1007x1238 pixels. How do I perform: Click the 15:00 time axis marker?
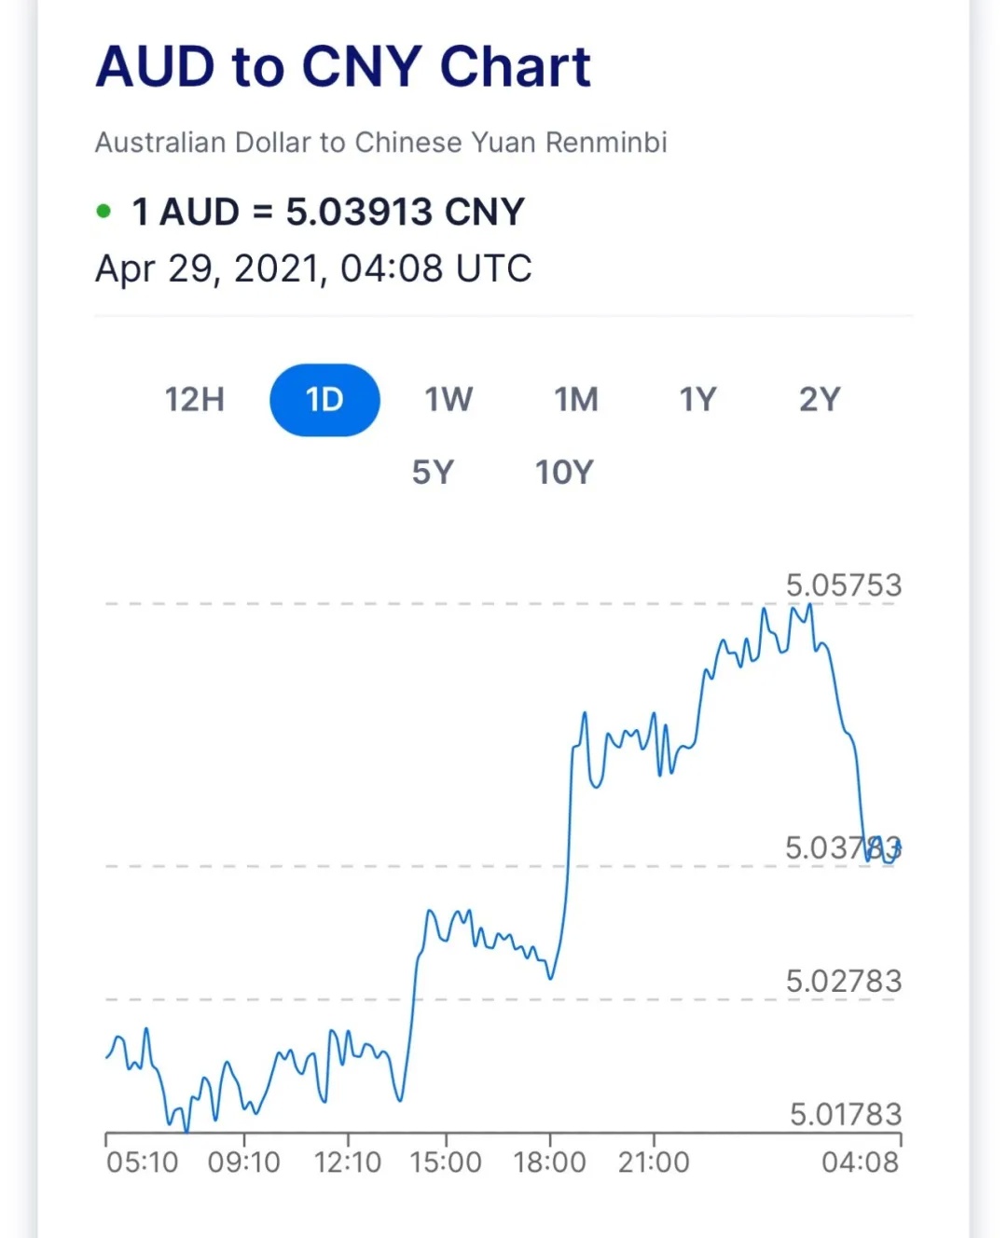[x=446, y=1162]
